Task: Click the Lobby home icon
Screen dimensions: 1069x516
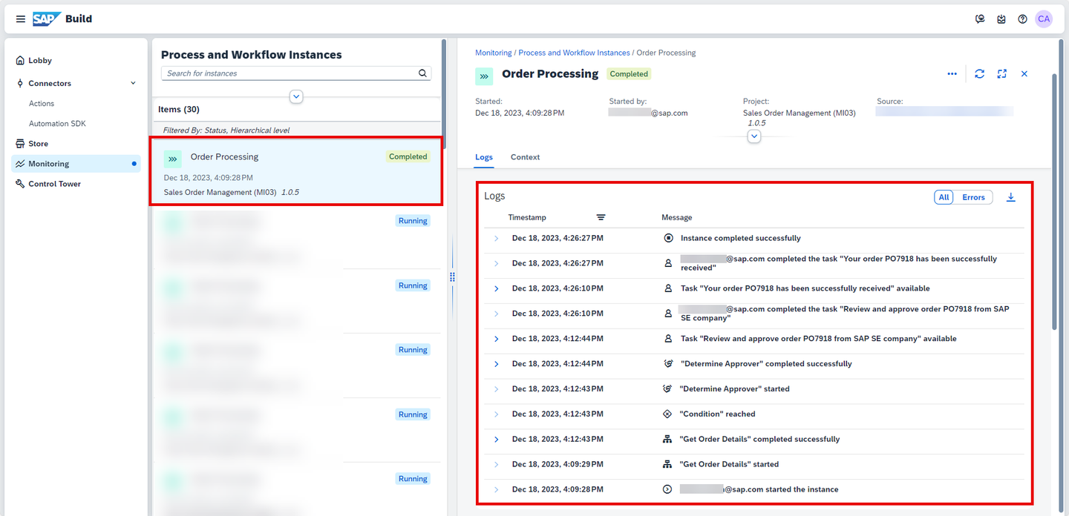Action: point(20,61)
